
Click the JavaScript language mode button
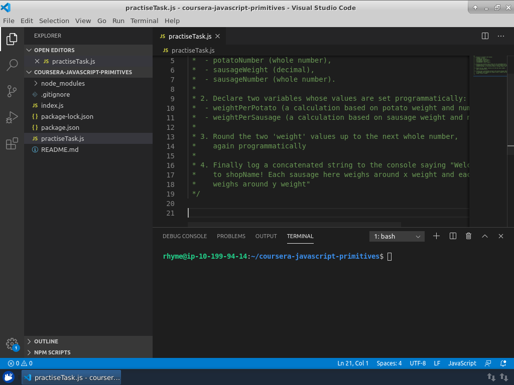pos(462,363)
